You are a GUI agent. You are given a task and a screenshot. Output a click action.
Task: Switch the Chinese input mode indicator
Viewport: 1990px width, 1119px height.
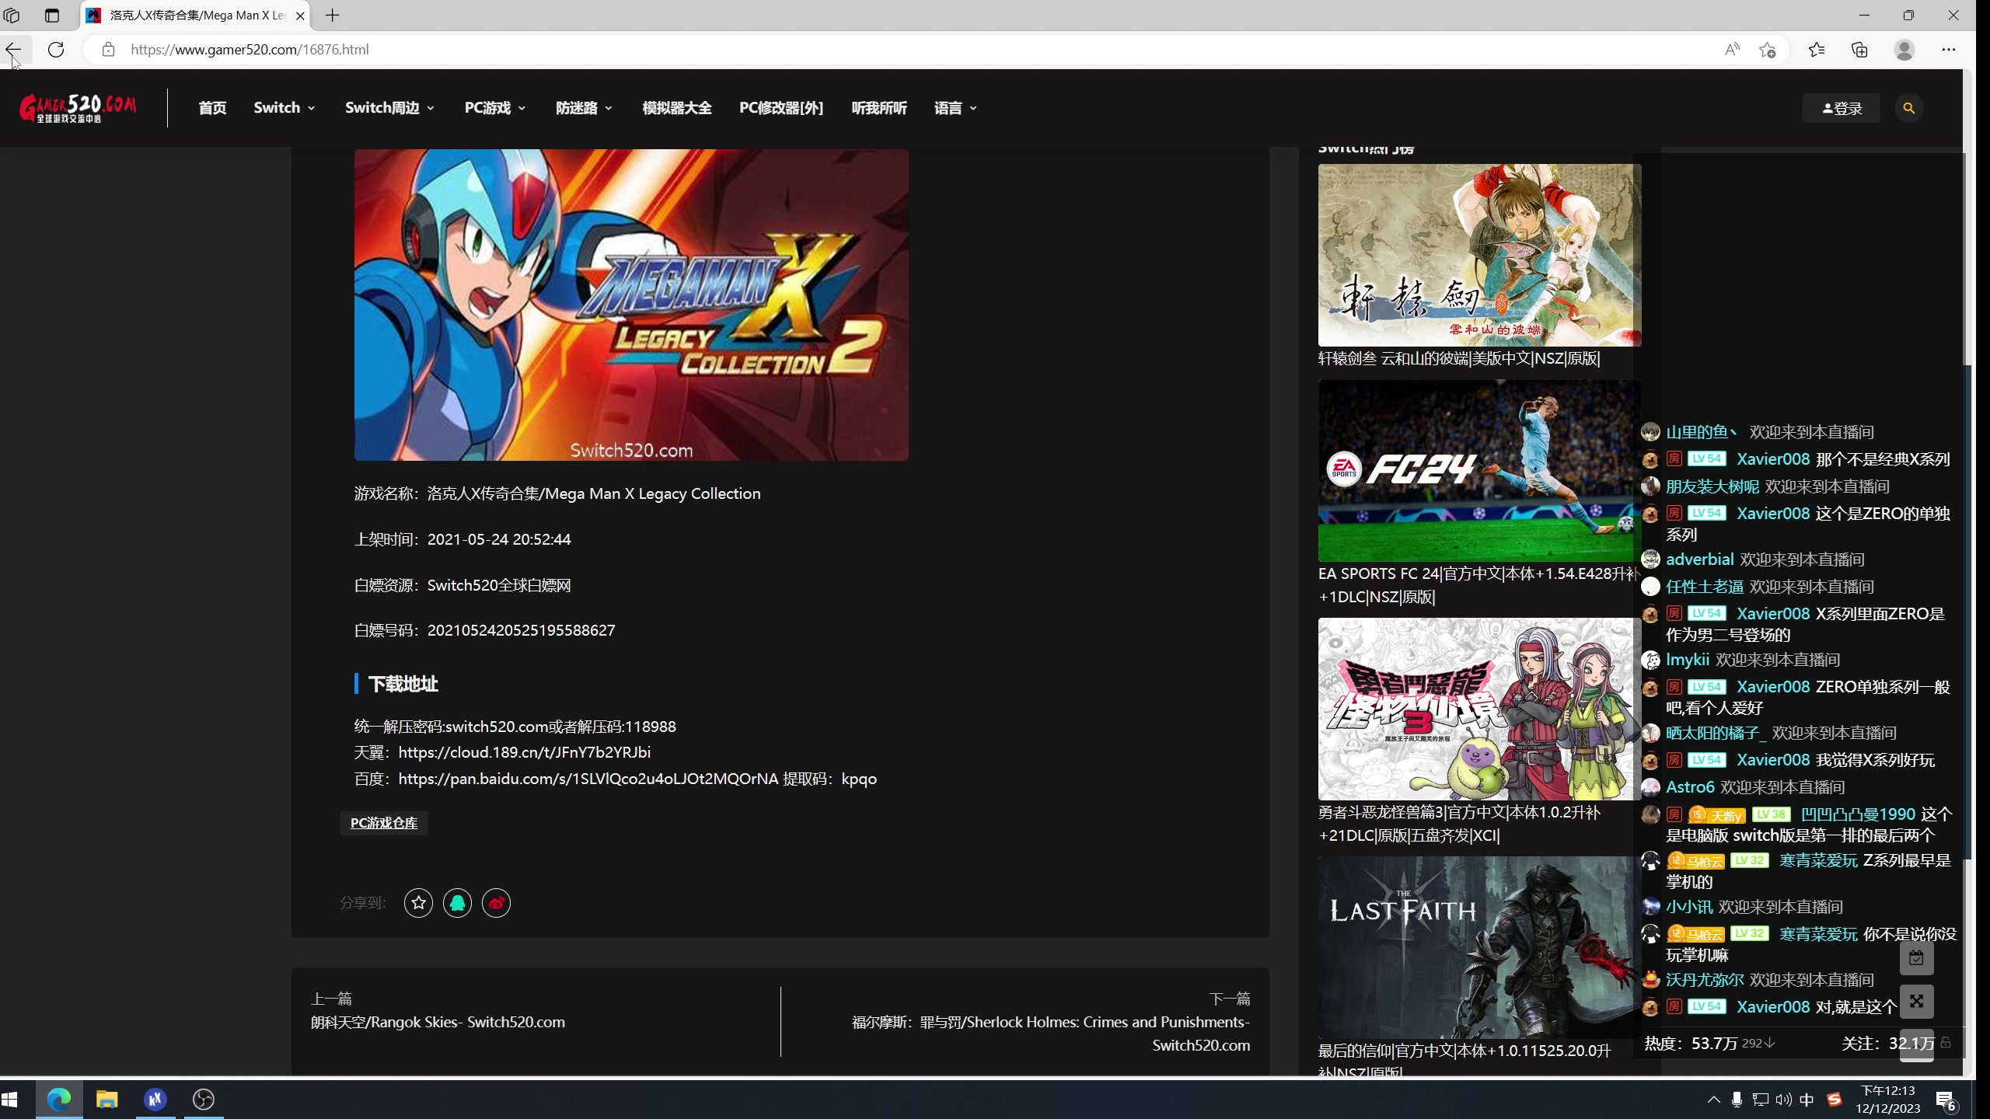pos(1807,1100)
